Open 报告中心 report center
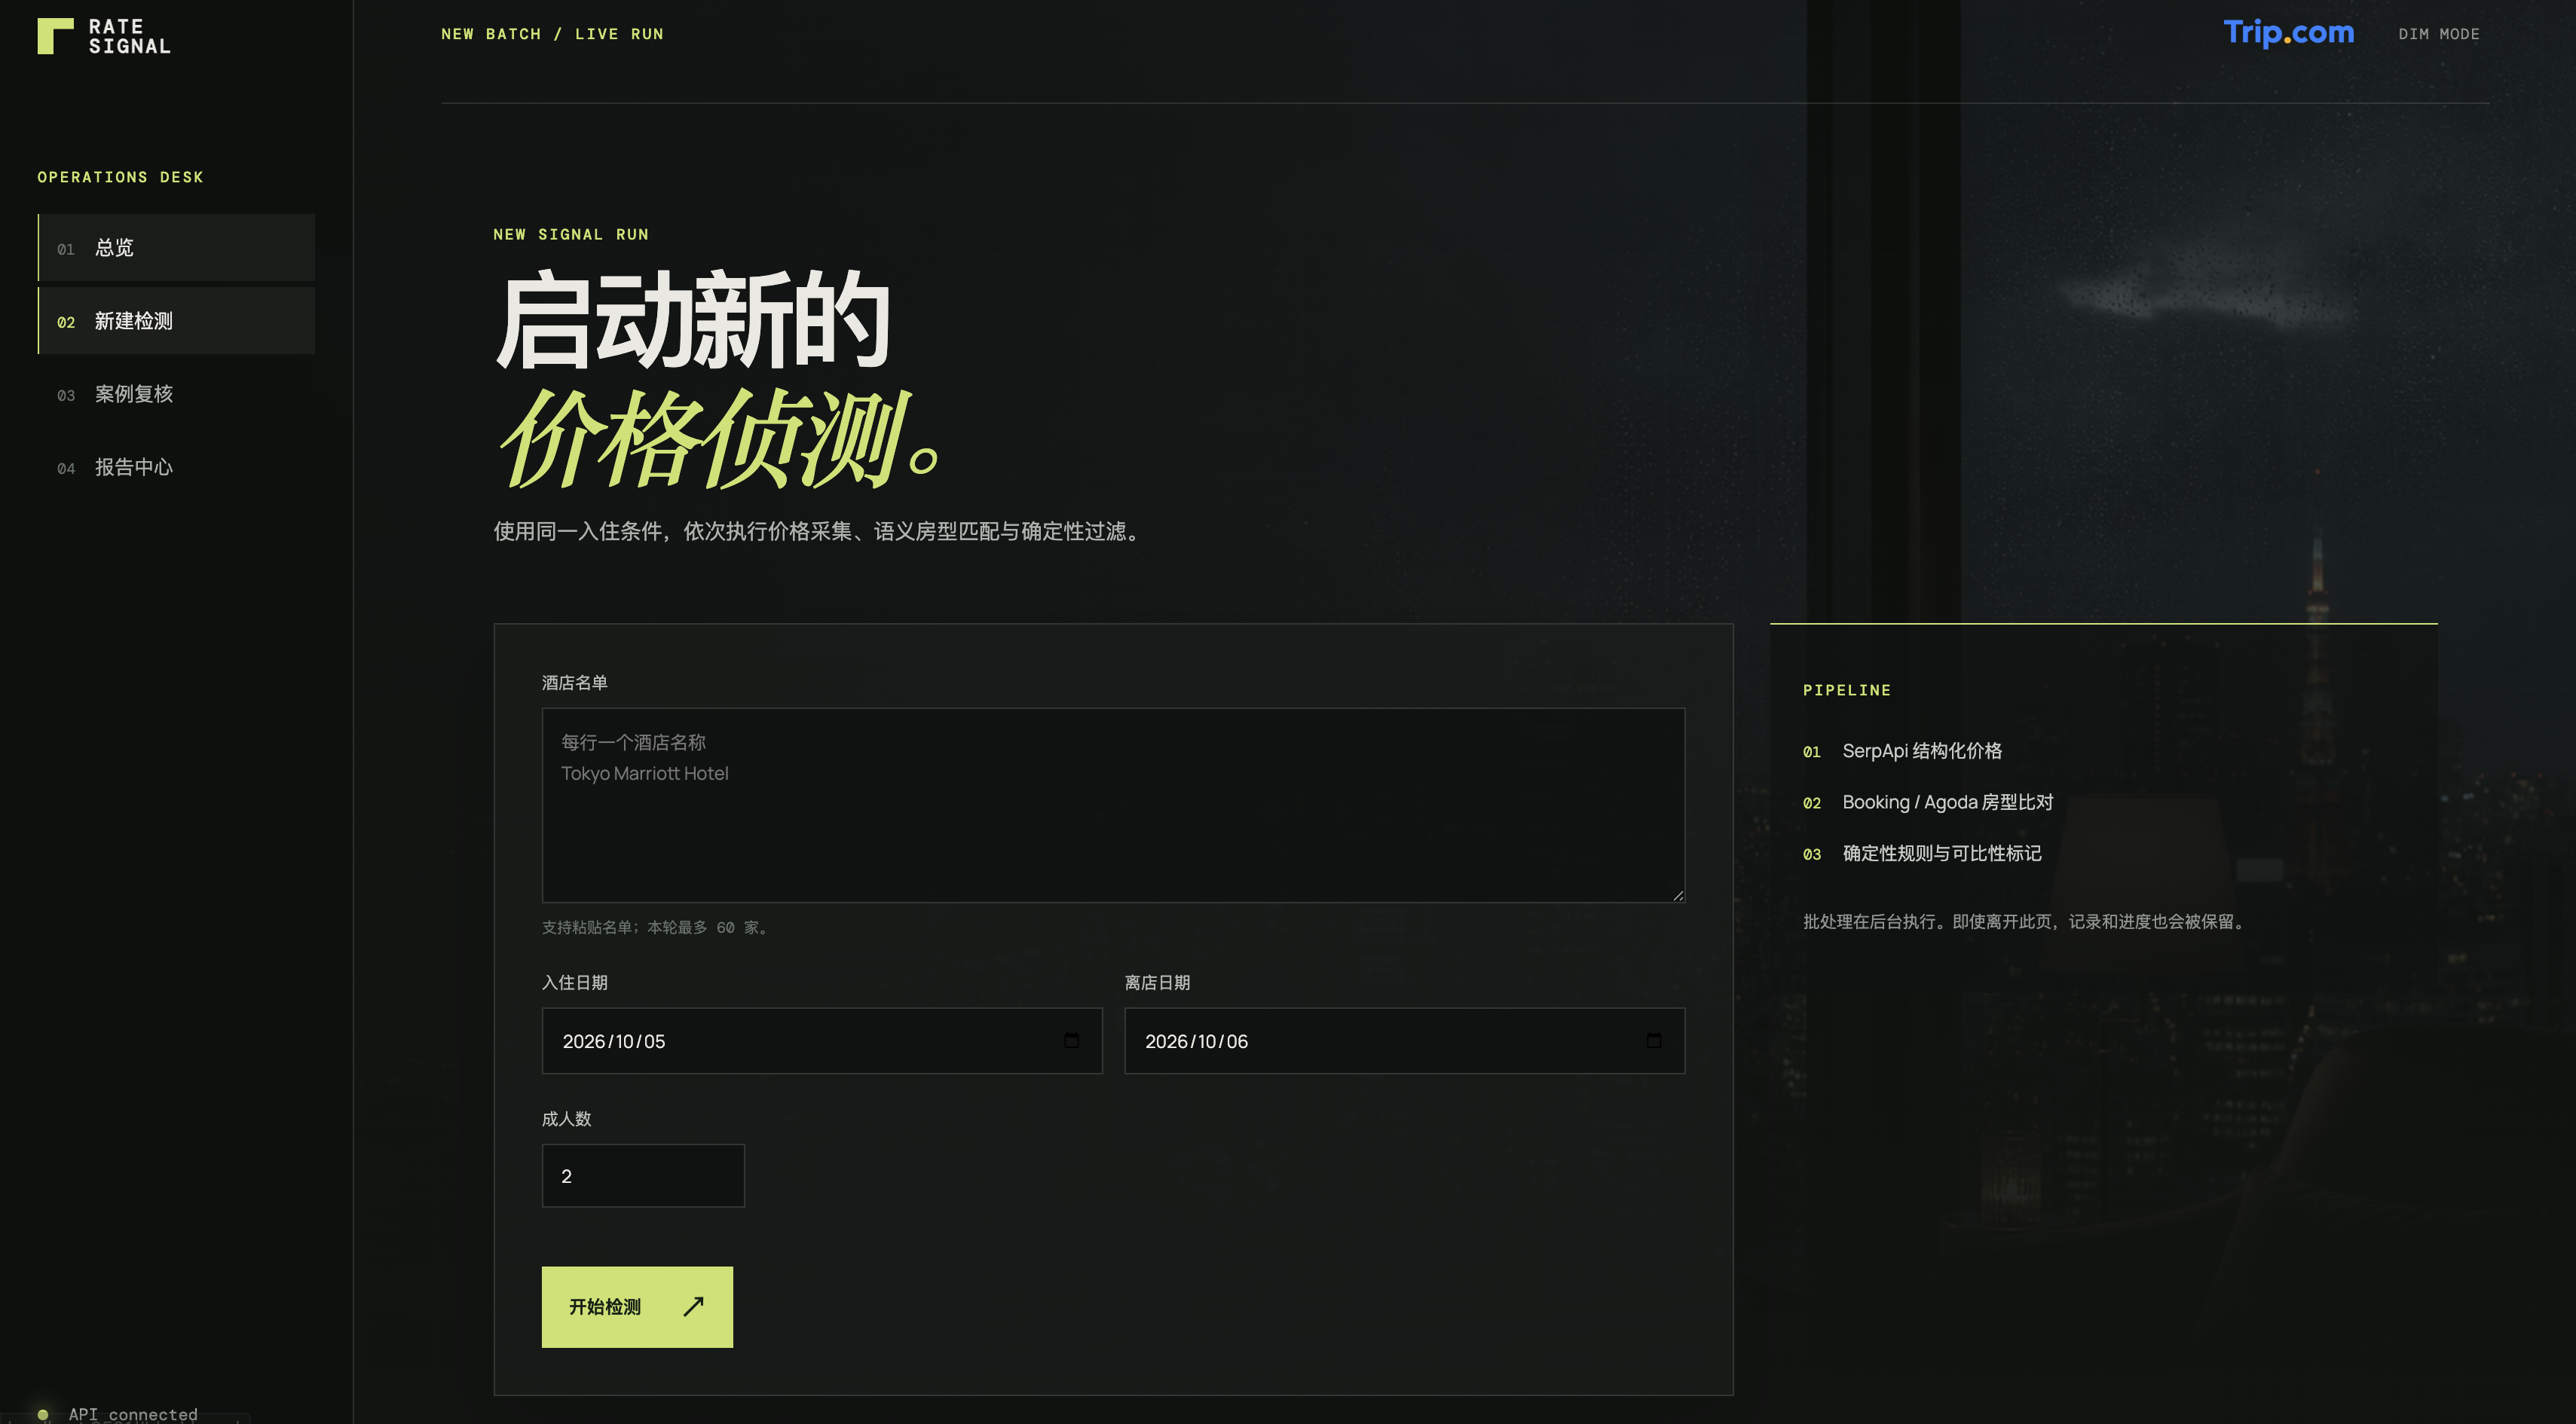Image resolution: width=2576 pixels, height=1424 pixels. click(x=176, y=467)
